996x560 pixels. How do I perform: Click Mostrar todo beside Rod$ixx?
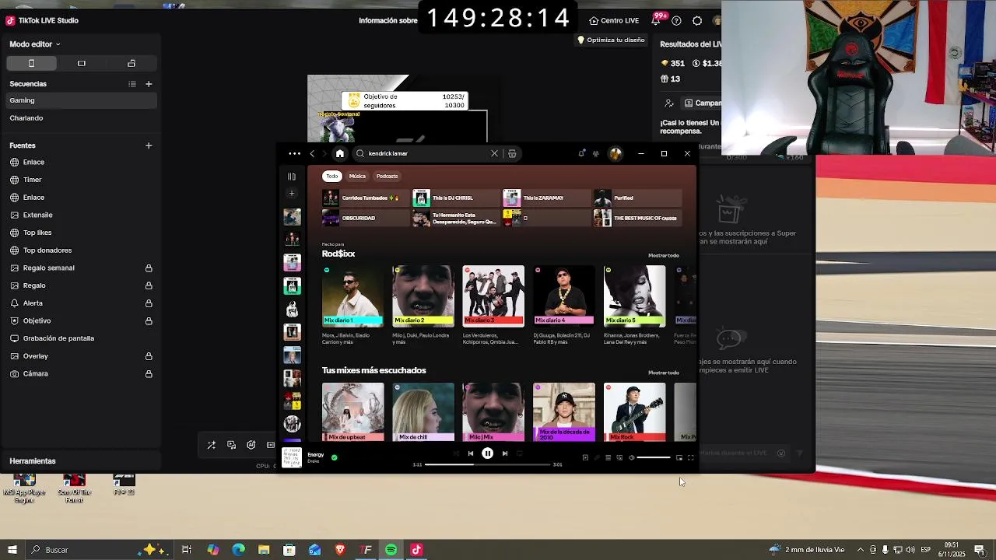click(664, 255)
